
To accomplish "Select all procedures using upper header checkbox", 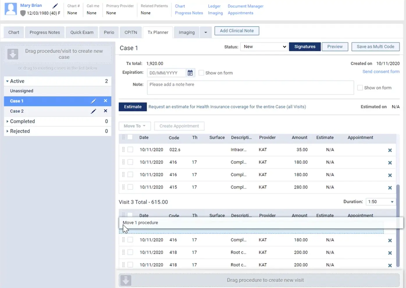I will [x=130, y=137].
